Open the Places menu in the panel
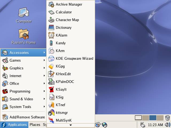 click(x=35, y=125)
